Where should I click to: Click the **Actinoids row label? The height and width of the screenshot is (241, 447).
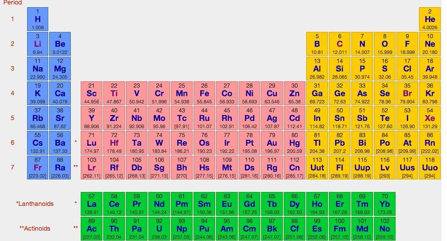coord(35,228)
